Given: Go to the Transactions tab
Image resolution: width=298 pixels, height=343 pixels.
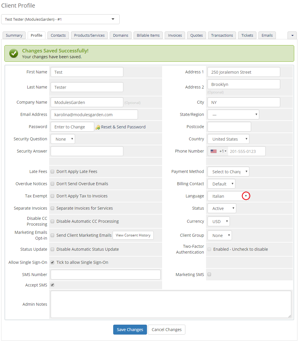Looking at the screenshot, I should pos(222,36).
